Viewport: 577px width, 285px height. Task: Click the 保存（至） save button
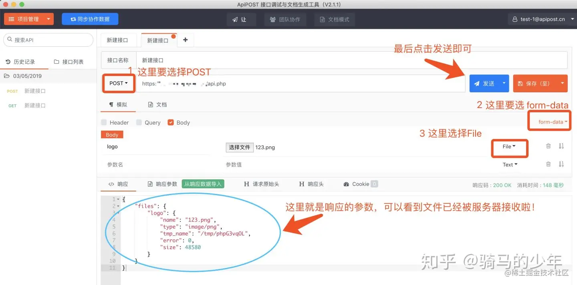coord(534,84)
